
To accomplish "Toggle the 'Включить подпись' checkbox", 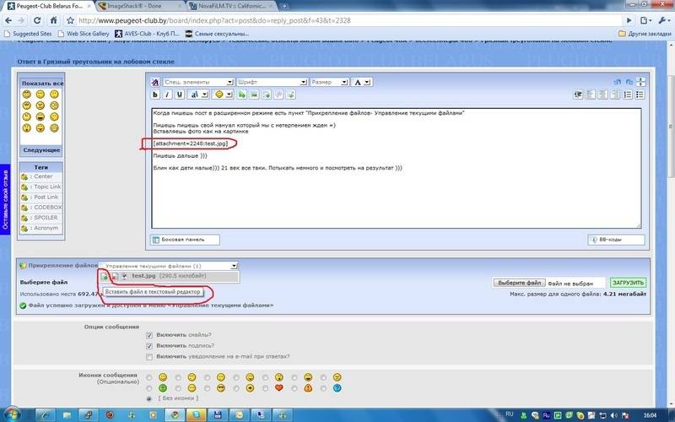I will point(148,346).
